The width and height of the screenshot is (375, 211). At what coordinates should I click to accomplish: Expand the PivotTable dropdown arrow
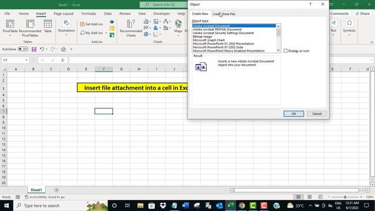tap(10, 35)
